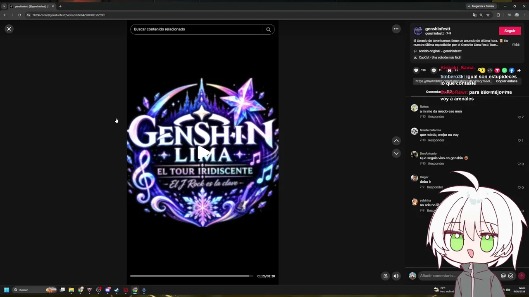Reply to DonAntonio's comment
This screenshot has width=529, height=297.
pos(436,164)
